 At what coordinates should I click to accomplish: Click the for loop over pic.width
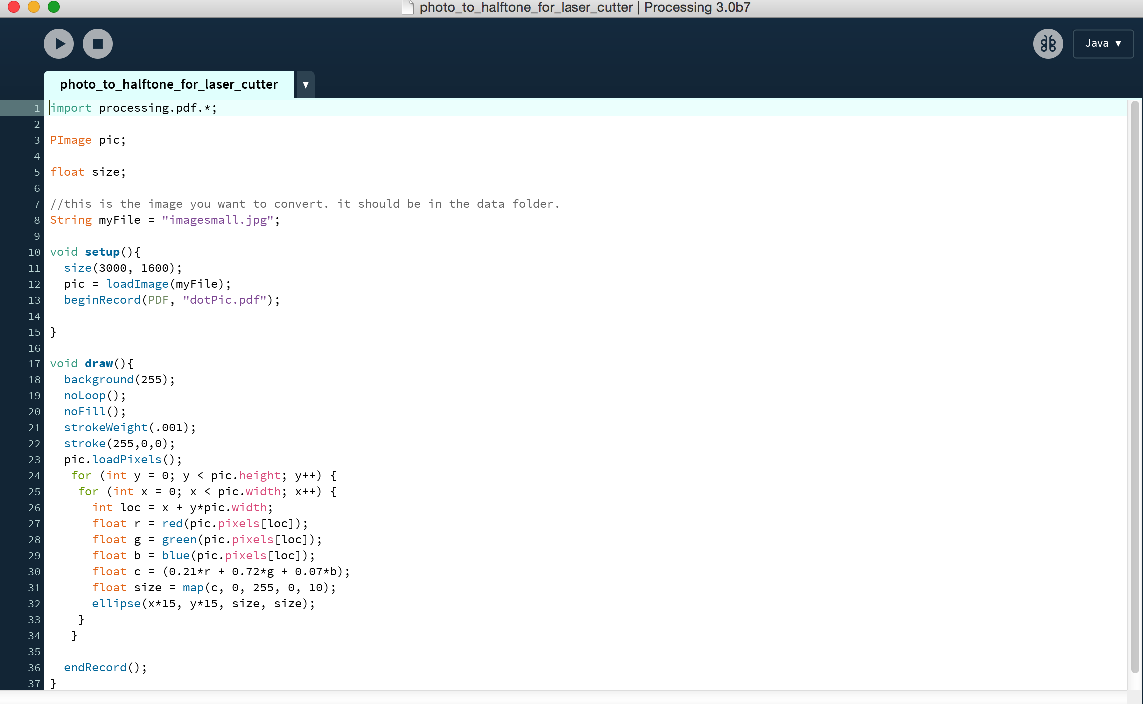(x=208, y=491)
